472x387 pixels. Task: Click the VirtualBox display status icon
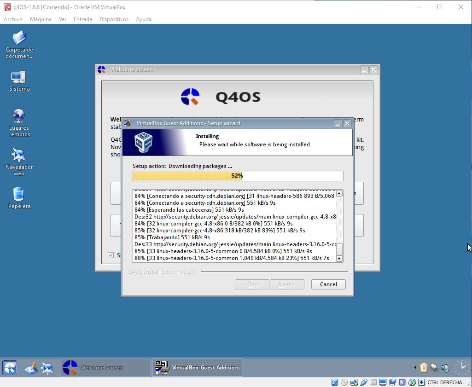[383, 382]
